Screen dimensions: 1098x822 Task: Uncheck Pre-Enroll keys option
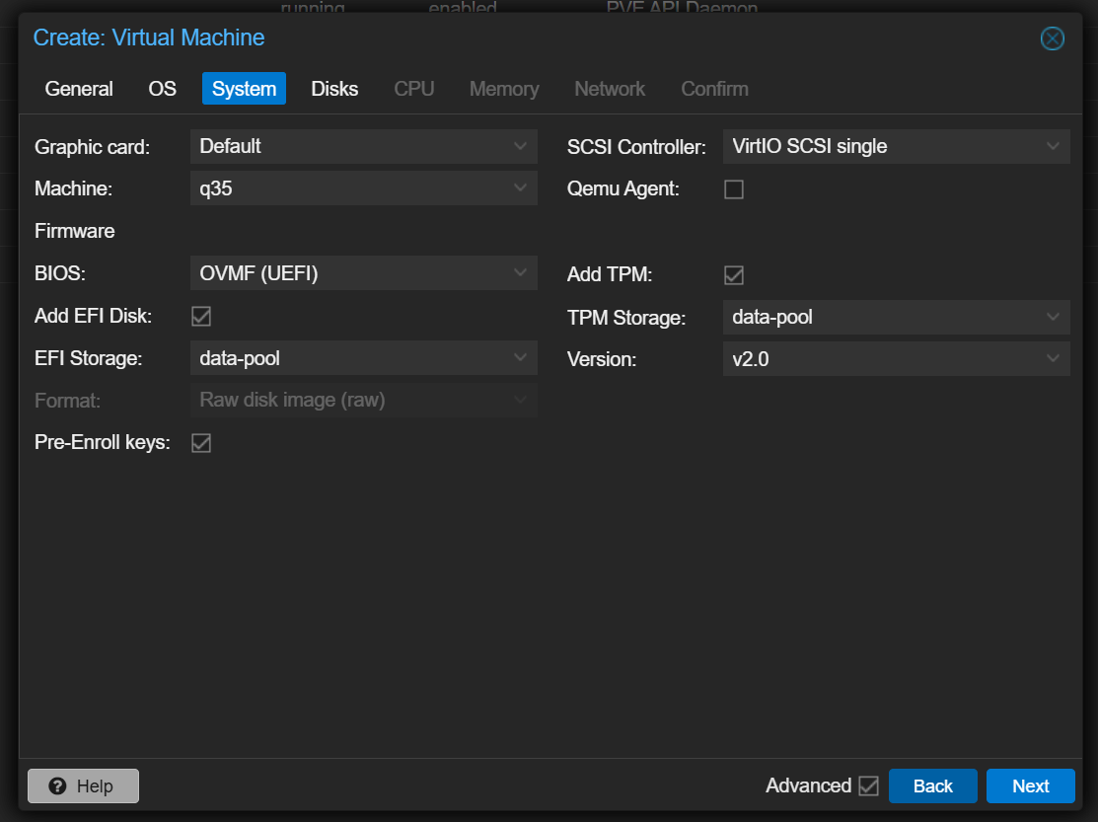(201, 443)
